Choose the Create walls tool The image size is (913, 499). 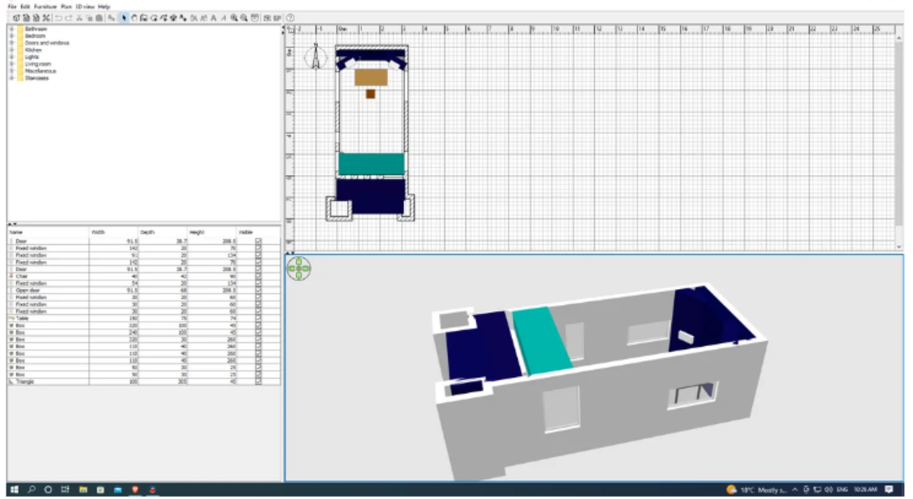click(x=144, y=17)
